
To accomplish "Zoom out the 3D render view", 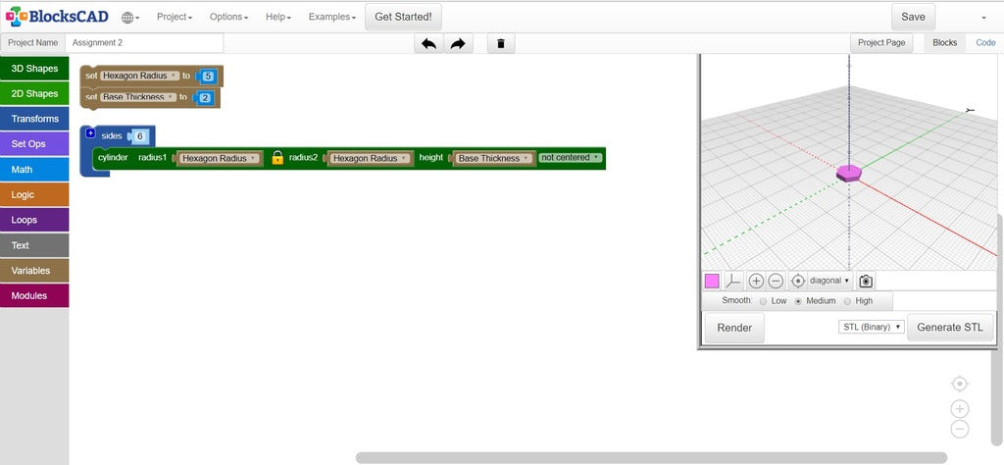I will tap(776, 281).
